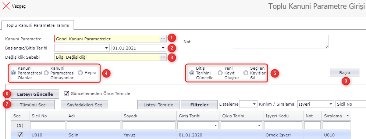Click the Sayfadakileri Seç button
The height and width of the screenshot is (139, 366).
tap(84, 105)
